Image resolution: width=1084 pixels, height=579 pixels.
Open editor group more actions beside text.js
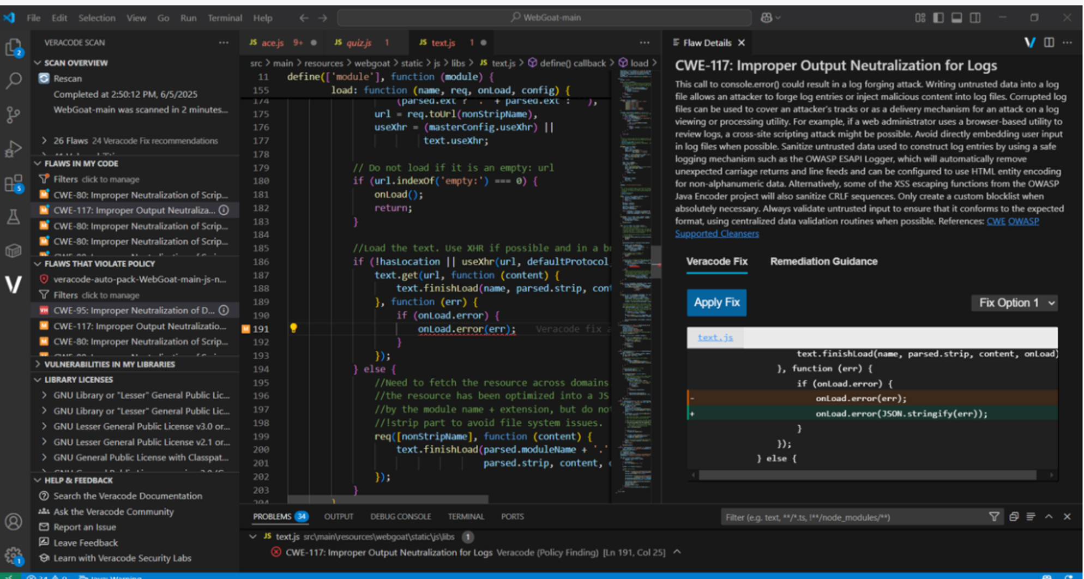(x=645, y=43)
